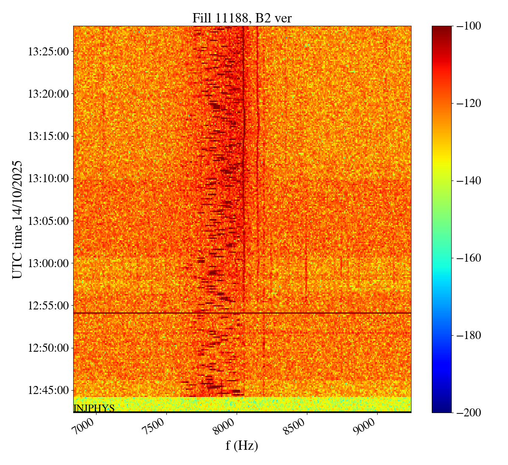The width and height of the screenshot is (508, 465).
Task: Select the INJPHYS annotation text
Action: 94,408
